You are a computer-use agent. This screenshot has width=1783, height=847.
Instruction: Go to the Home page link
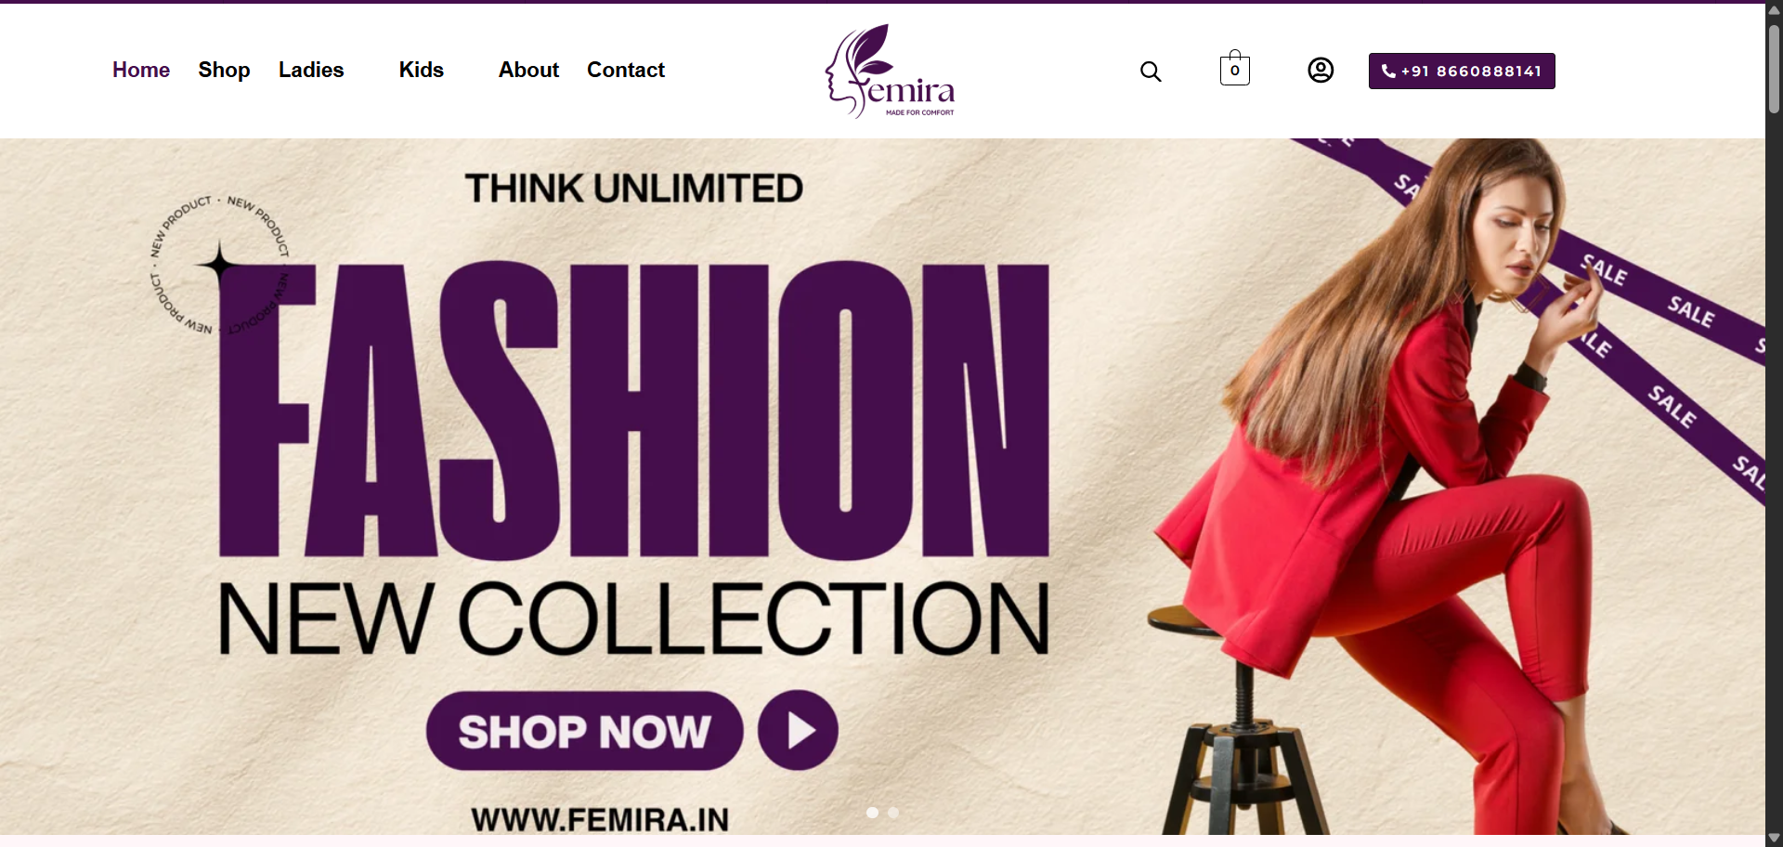(x=141, y=70)
